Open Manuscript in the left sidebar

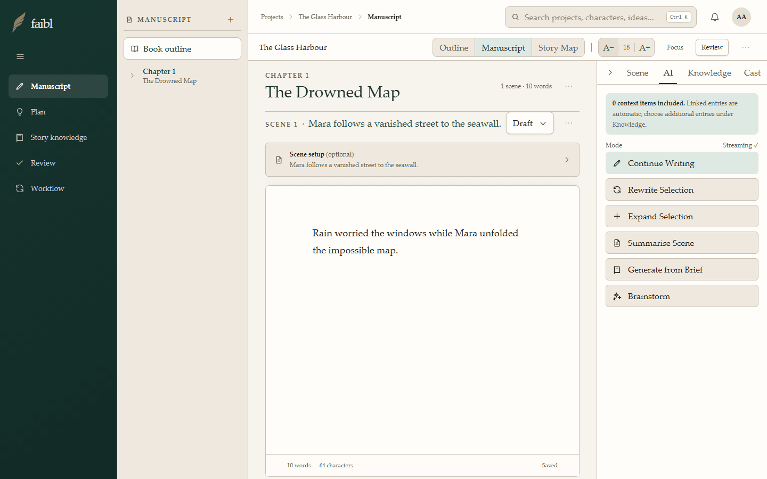pos(58,86)
